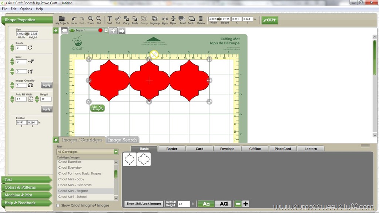379x213 pixels.
Task: Click the vertical slant icon
Action: [30, 71]
